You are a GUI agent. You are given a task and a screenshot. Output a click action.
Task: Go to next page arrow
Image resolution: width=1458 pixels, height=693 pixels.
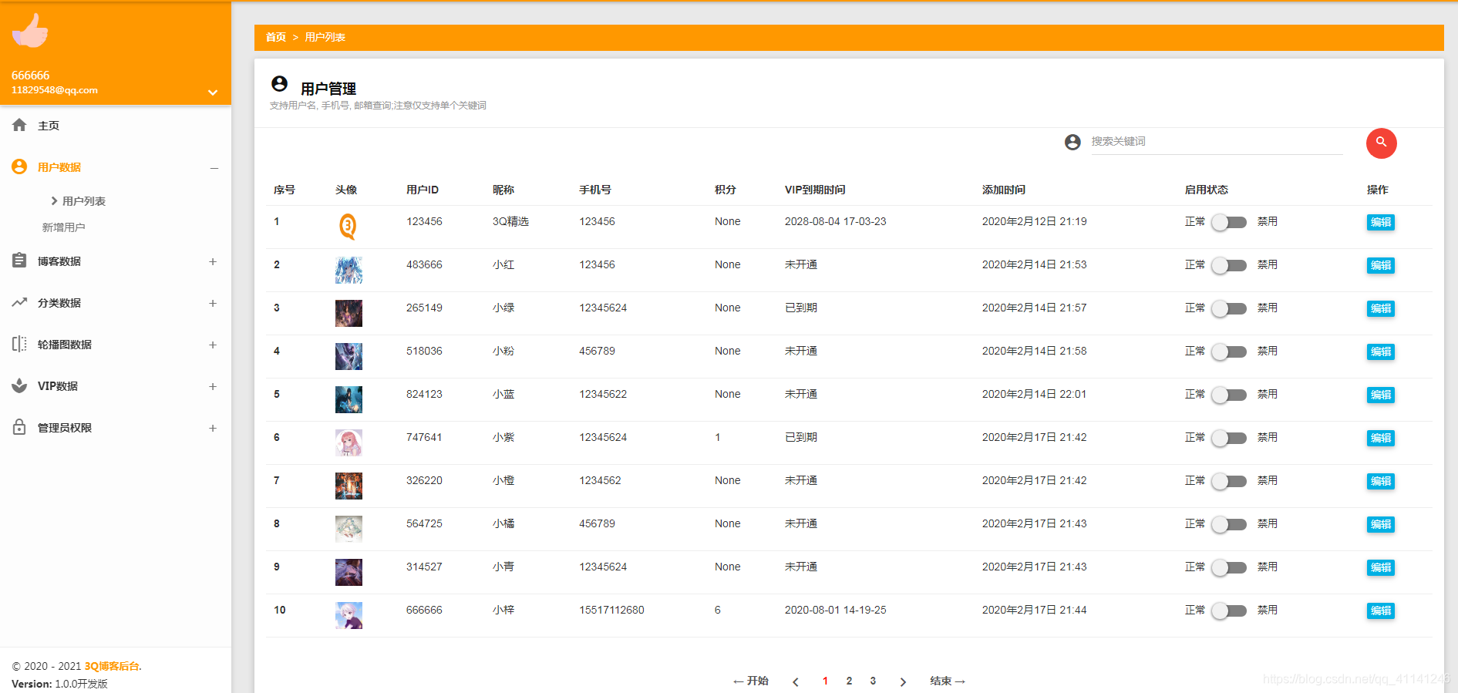coord(903,681)
